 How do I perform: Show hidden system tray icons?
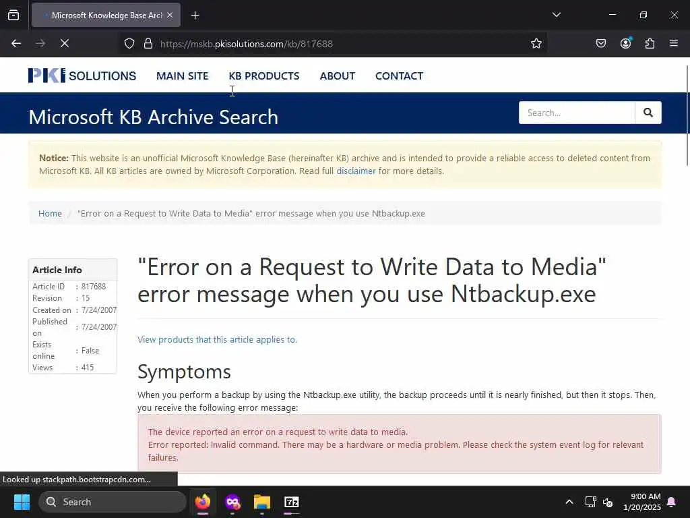569,502
